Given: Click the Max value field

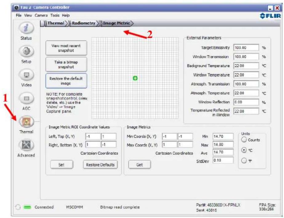Looking at the screenshot, I should tap(223, 145).
